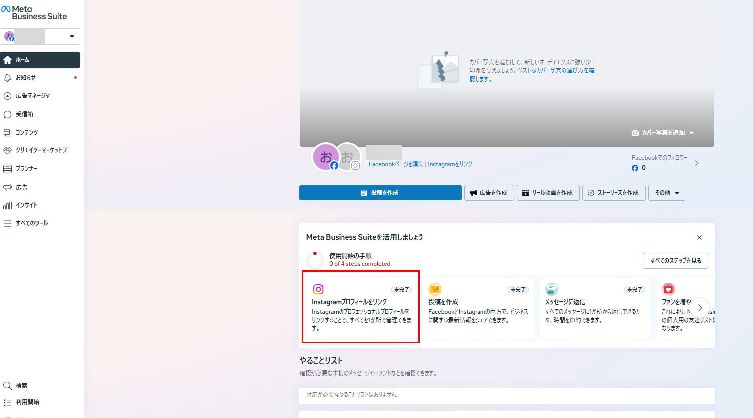Open the インサイト bar chart icon

(8, 205)
